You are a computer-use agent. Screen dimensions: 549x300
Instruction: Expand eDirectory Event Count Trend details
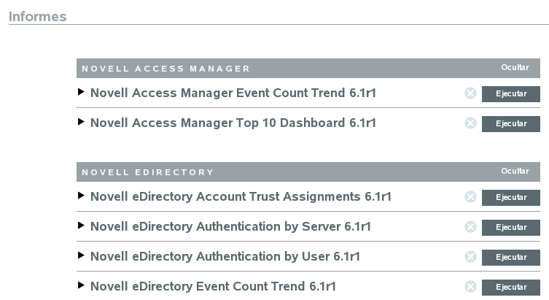pyautogui.click(x=81, y=286)
